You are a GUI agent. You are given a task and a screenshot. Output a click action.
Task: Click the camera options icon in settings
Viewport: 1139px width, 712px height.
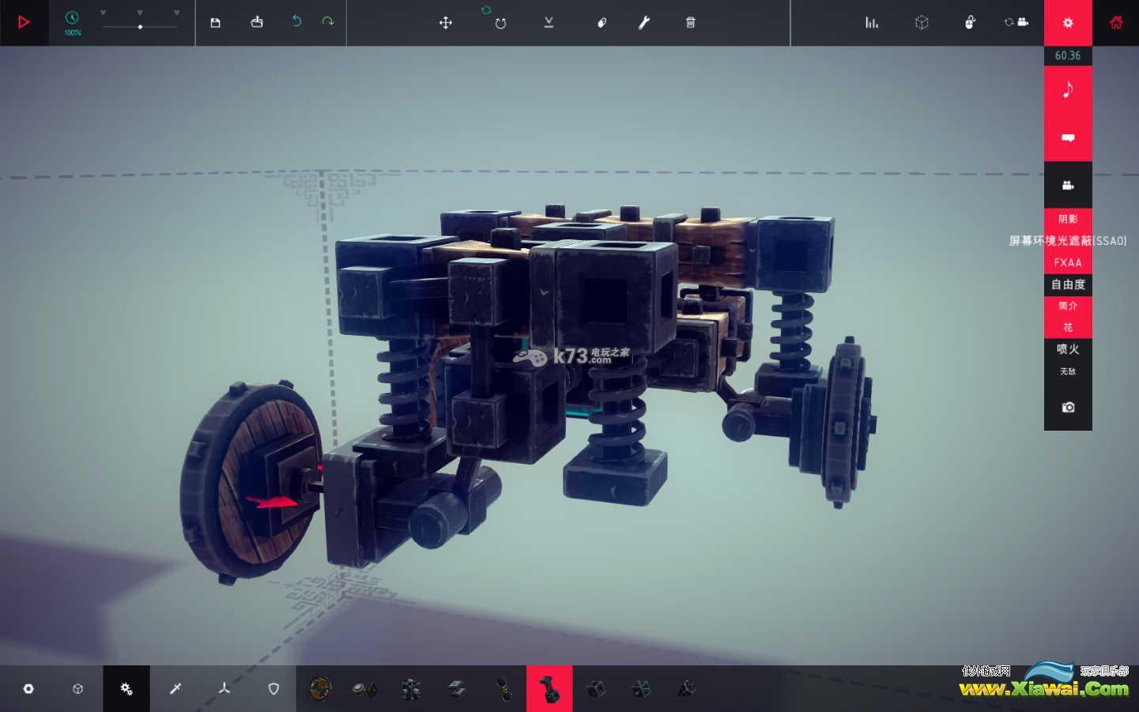(1068, 185)
